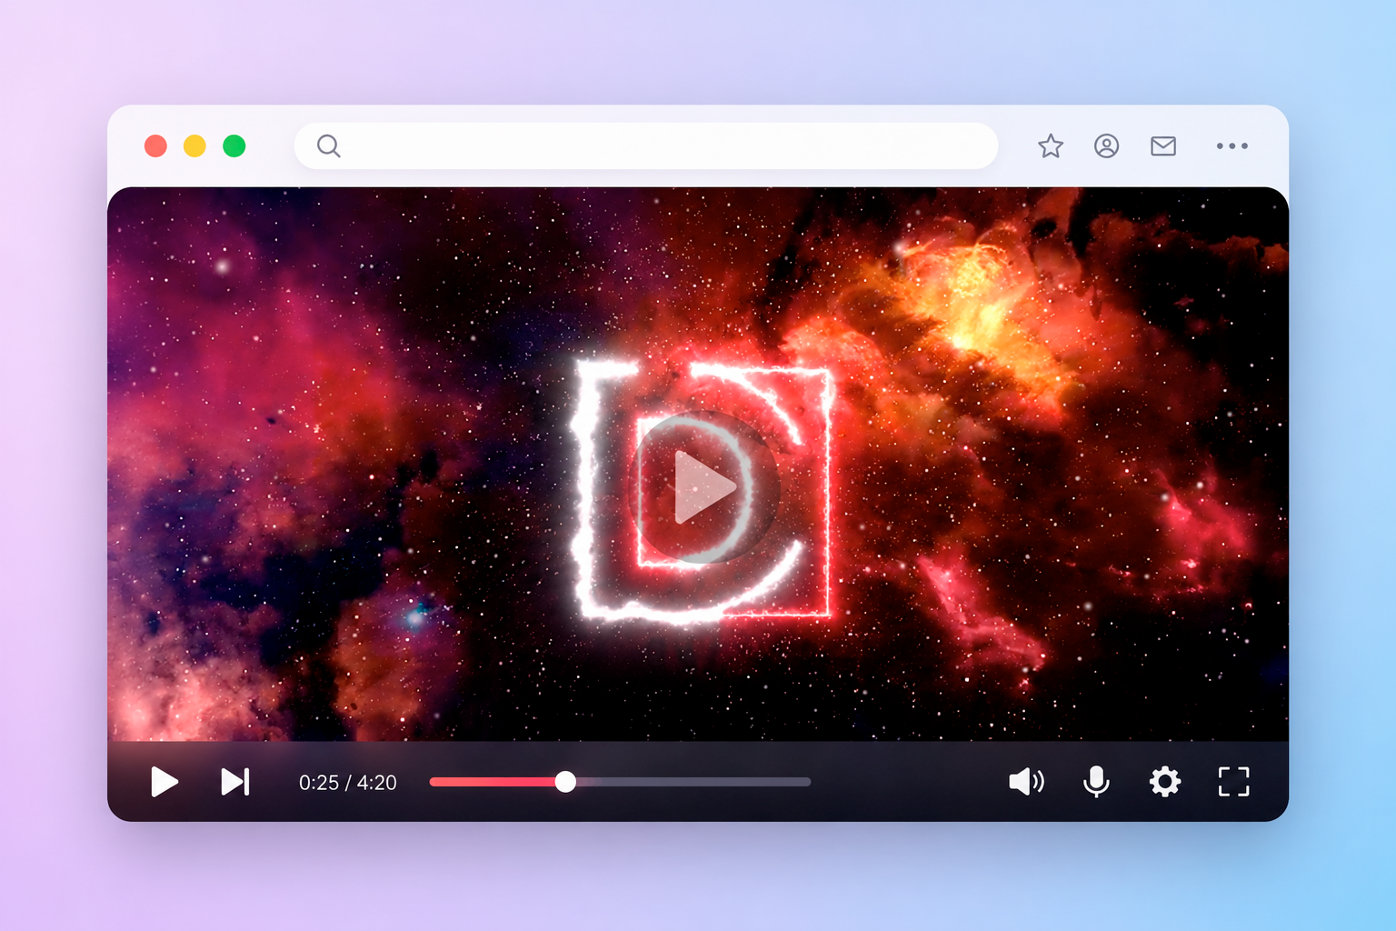
Task: Activate the microphone icon
Action: tap(1097, 782)
